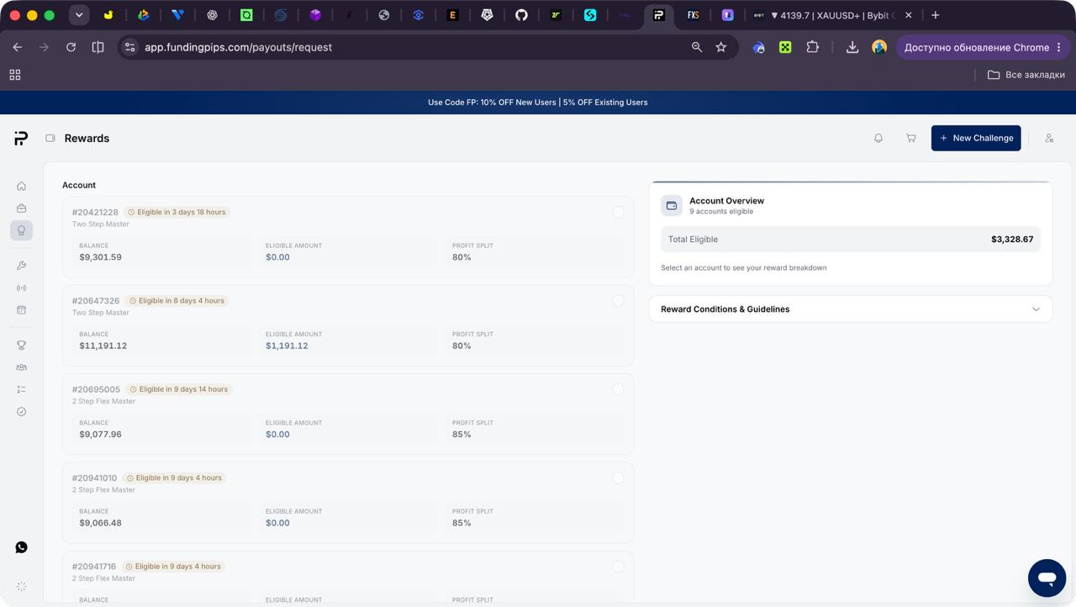Open the calendar icon in sidebar
The image size is (1076, 607).
(21, 310)
